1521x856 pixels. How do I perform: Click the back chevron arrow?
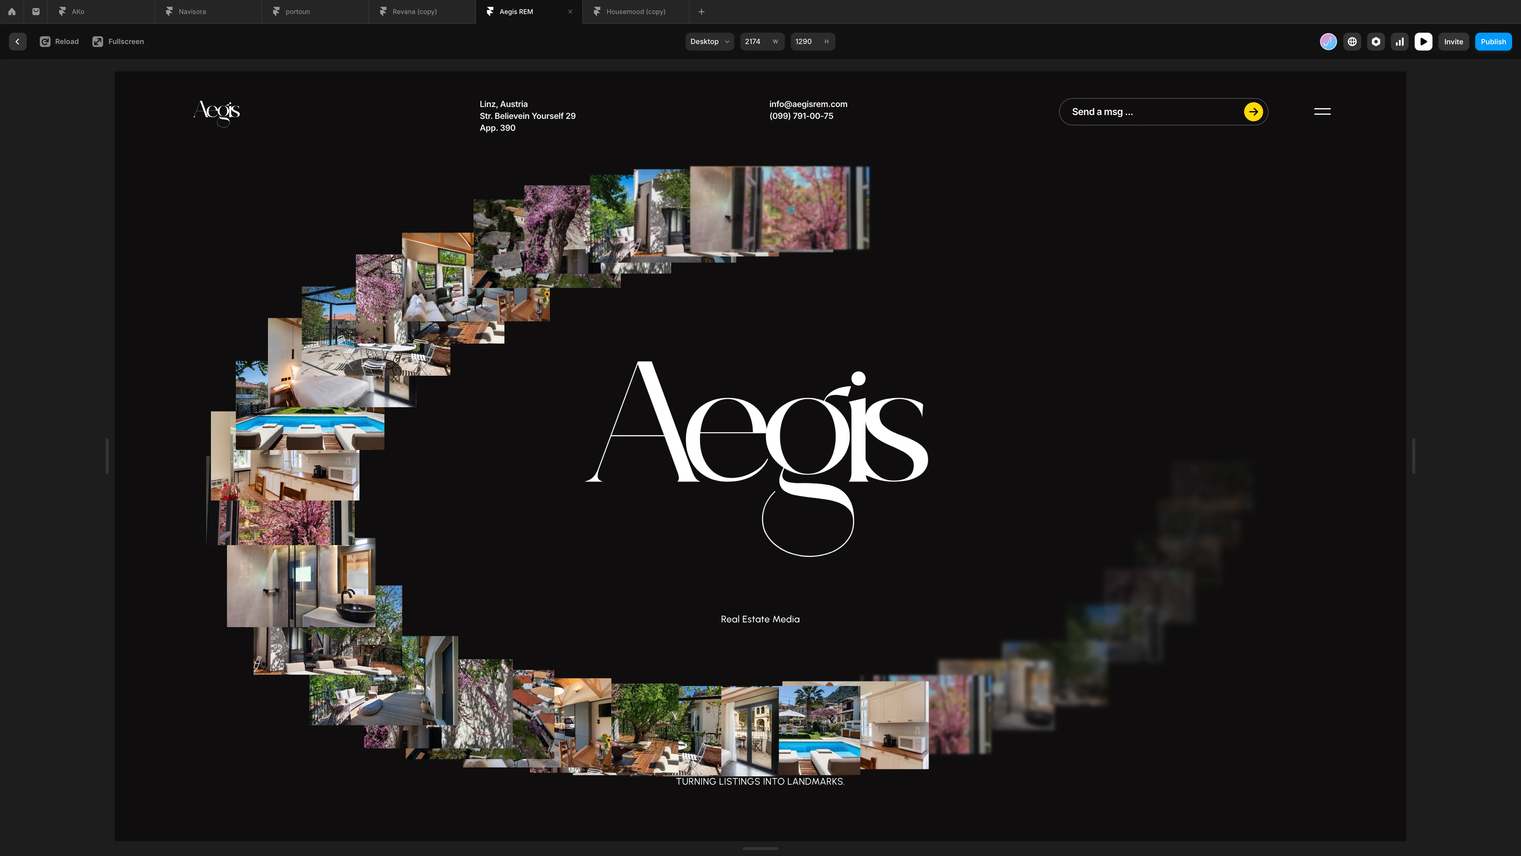(17, 41)
